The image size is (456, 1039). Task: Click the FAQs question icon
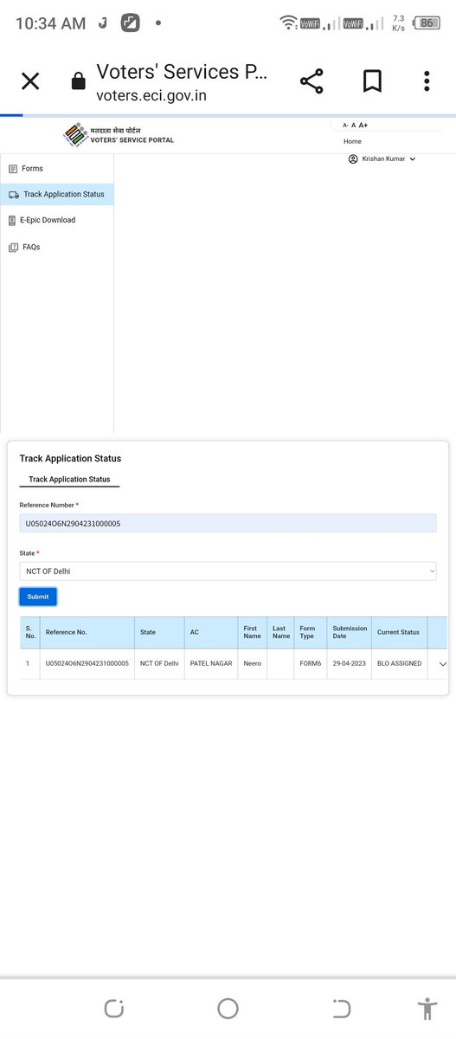tap(13, 248)
